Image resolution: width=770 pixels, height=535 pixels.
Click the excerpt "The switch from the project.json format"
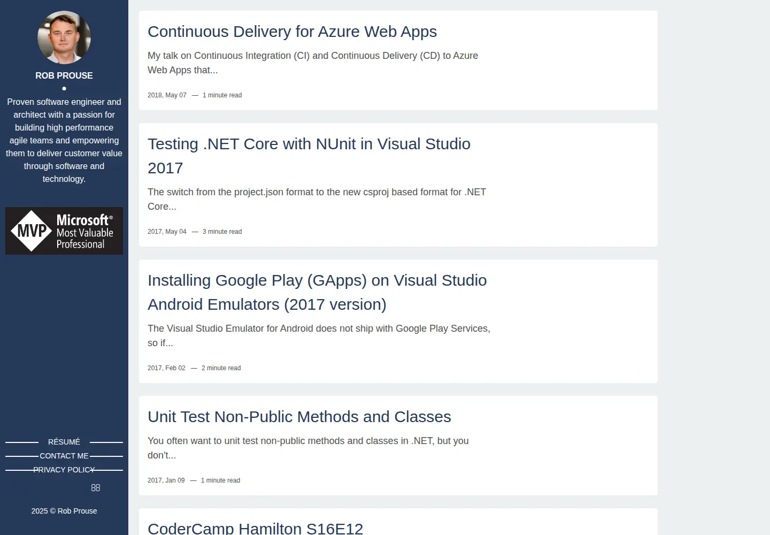point(317,199)
